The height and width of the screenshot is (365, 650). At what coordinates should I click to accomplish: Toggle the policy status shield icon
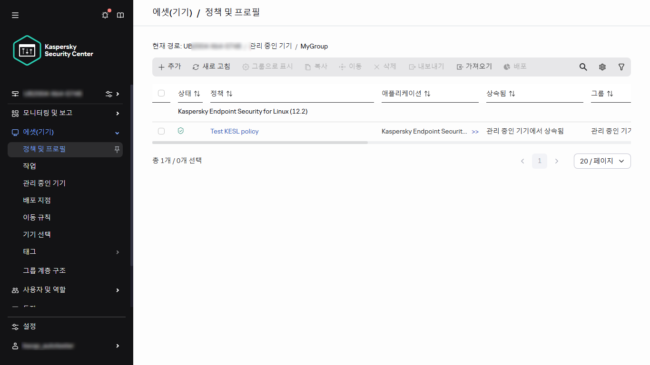(x=181, y=131)
